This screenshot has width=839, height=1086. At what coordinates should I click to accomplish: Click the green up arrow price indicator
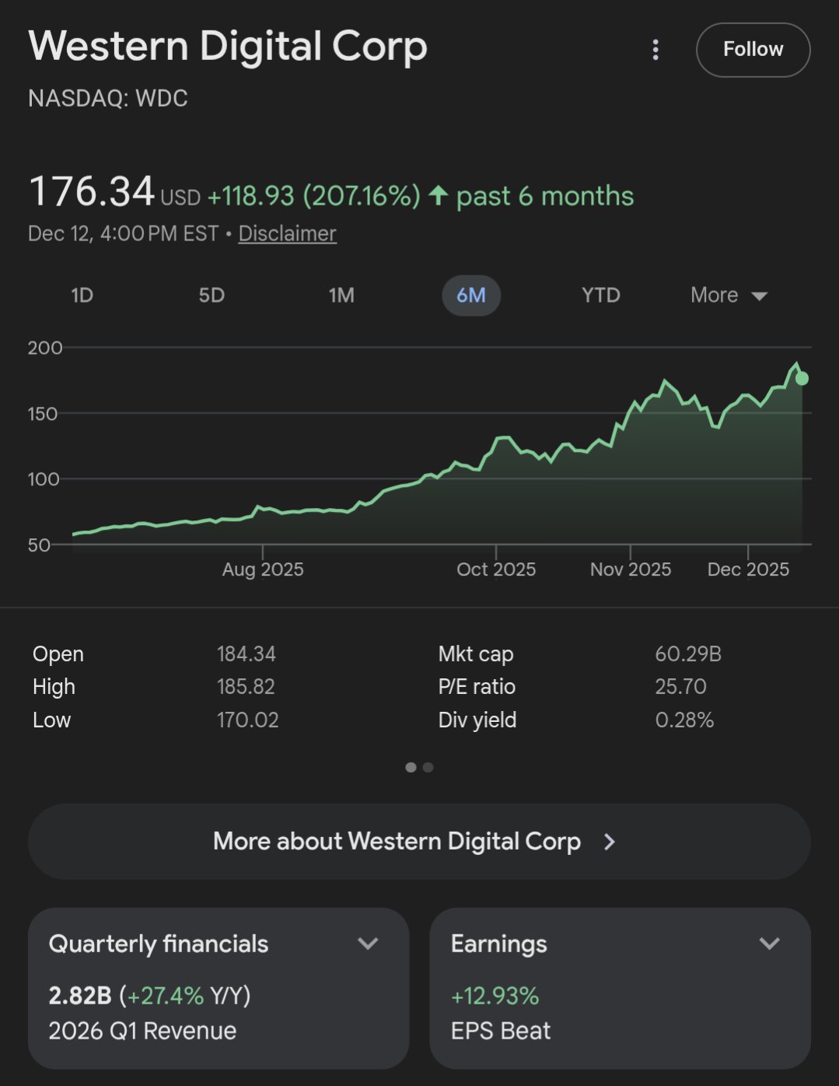point(439,195)
